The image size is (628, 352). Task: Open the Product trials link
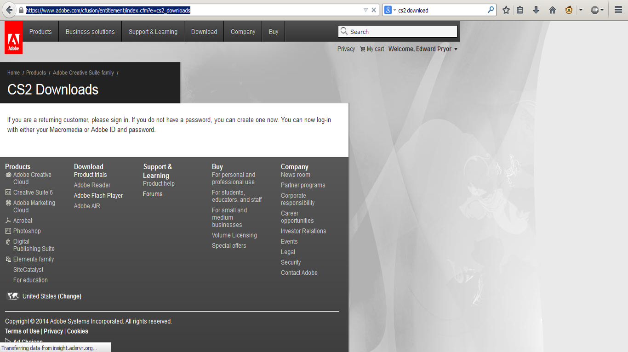[91, 175]
